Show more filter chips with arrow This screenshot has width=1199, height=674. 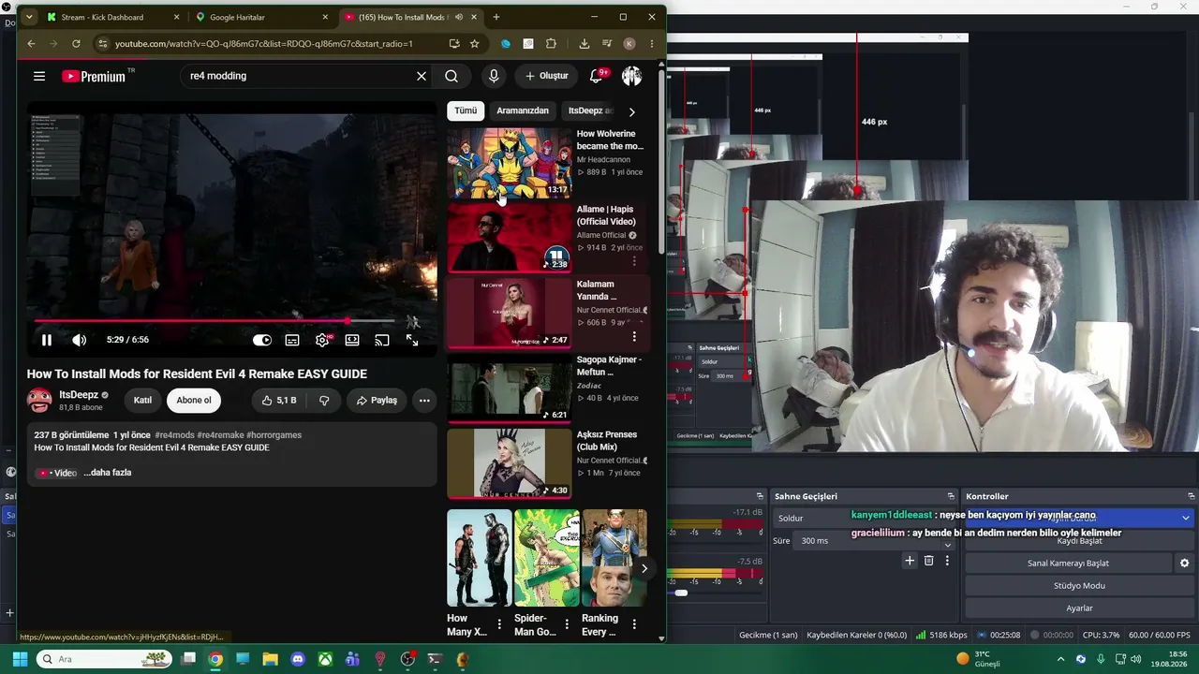(x=631, y=111)
